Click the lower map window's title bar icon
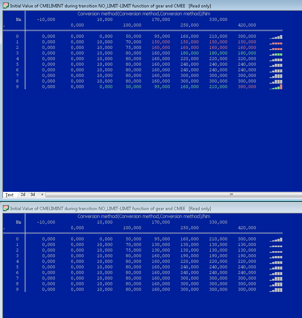302x318 pixels. click(6, 208)
